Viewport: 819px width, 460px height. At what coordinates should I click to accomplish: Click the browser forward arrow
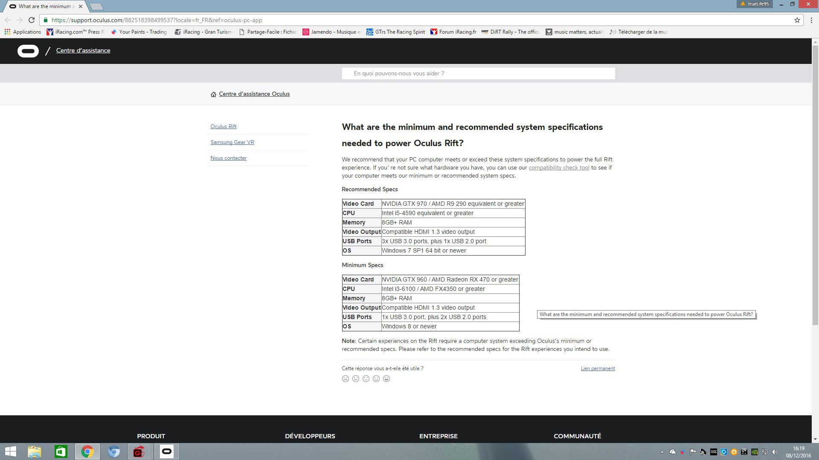click(19, 20)
